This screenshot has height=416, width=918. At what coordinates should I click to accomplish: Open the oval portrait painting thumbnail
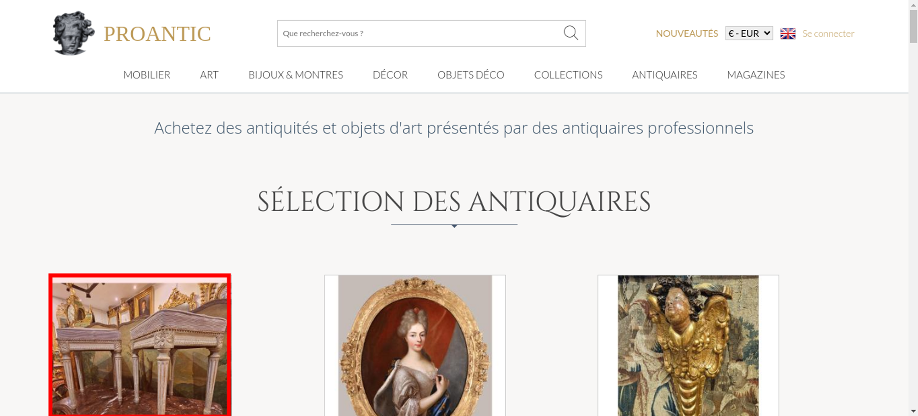pos(415,345)
